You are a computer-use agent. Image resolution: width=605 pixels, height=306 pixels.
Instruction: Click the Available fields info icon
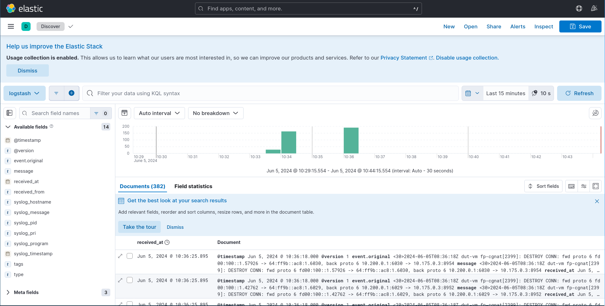[x=51, y=126]
